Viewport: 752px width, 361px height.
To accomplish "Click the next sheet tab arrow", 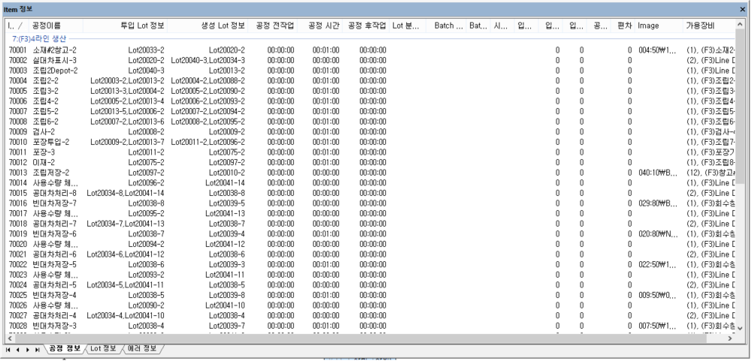I will tap(26, 350).
